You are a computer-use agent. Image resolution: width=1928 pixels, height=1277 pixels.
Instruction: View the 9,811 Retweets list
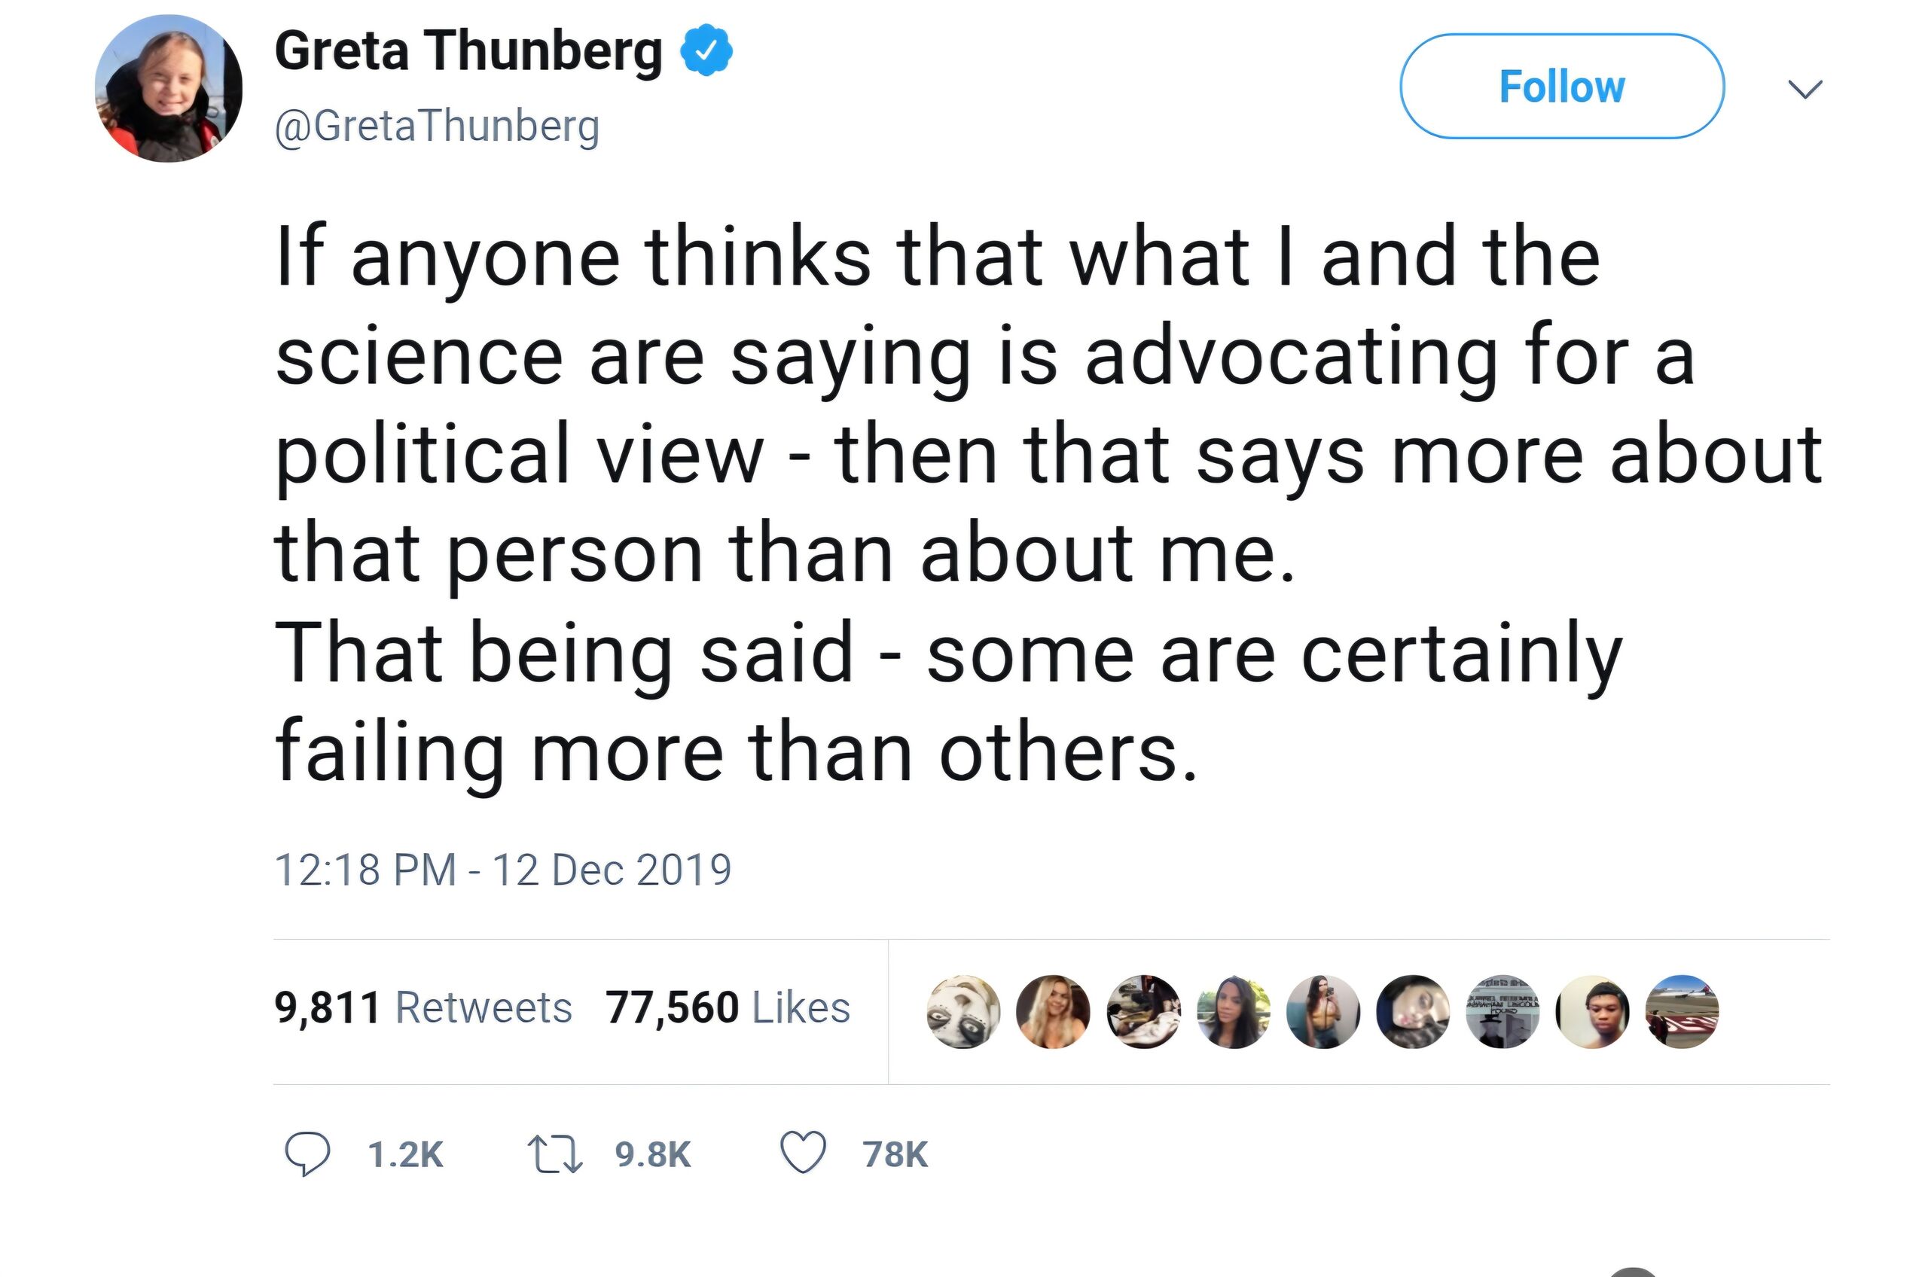(x=423, y=1007)
